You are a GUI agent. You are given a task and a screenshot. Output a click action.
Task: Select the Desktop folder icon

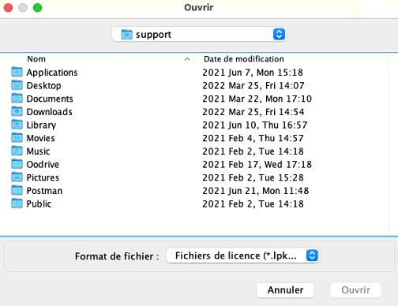17,85
